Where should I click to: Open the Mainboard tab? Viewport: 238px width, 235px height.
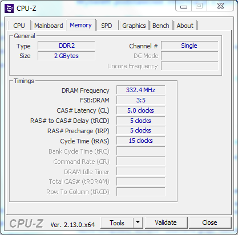coord(49,26)
